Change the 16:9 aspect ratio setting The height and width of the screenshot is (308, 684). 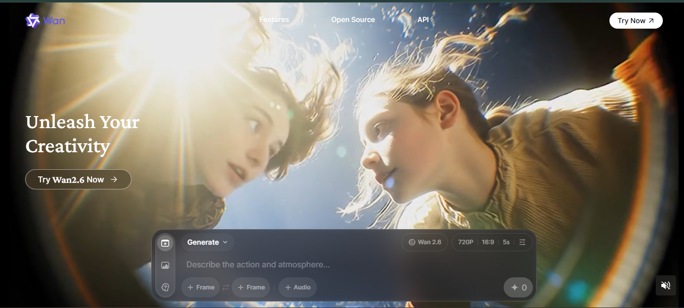pyautogui.click(x=488, y=242)
